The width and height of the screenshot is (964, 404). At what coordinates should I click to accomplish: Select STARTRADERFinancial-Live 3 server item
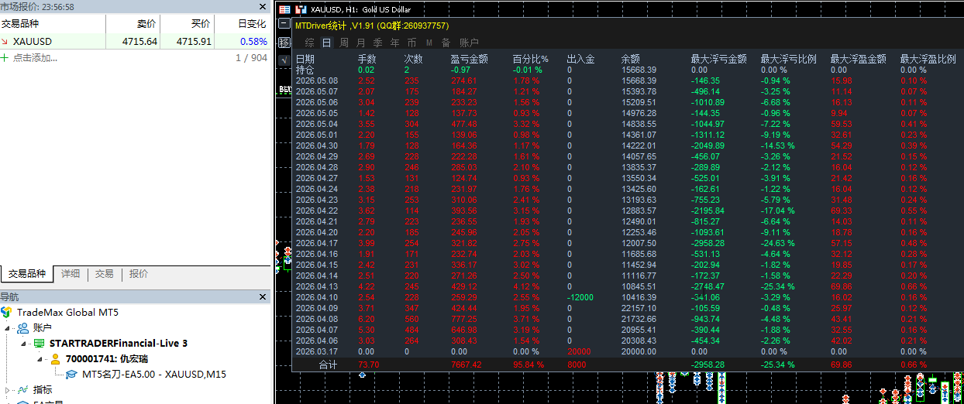[x=119, y=343]
